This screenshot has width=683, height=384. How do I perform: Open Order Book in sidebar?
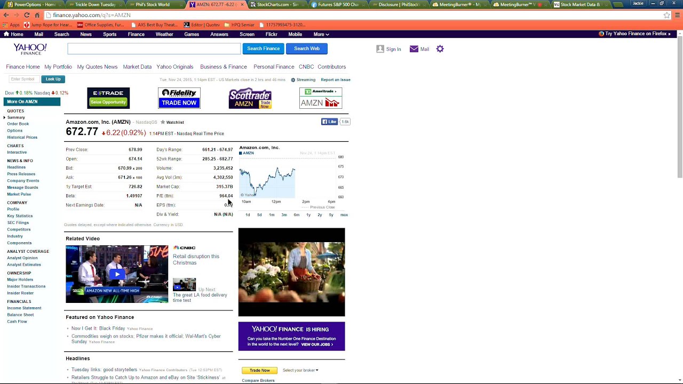click(18, 124)
